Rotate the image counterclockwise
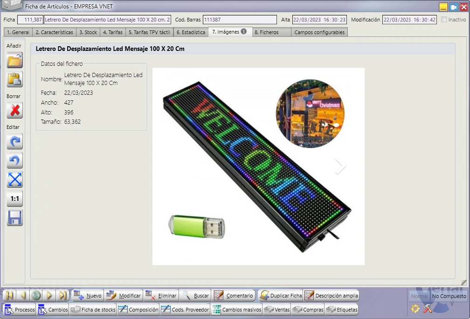 15,160
